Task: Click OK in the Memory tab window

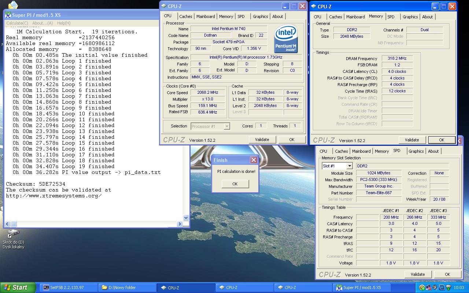Action: point(442,140)
